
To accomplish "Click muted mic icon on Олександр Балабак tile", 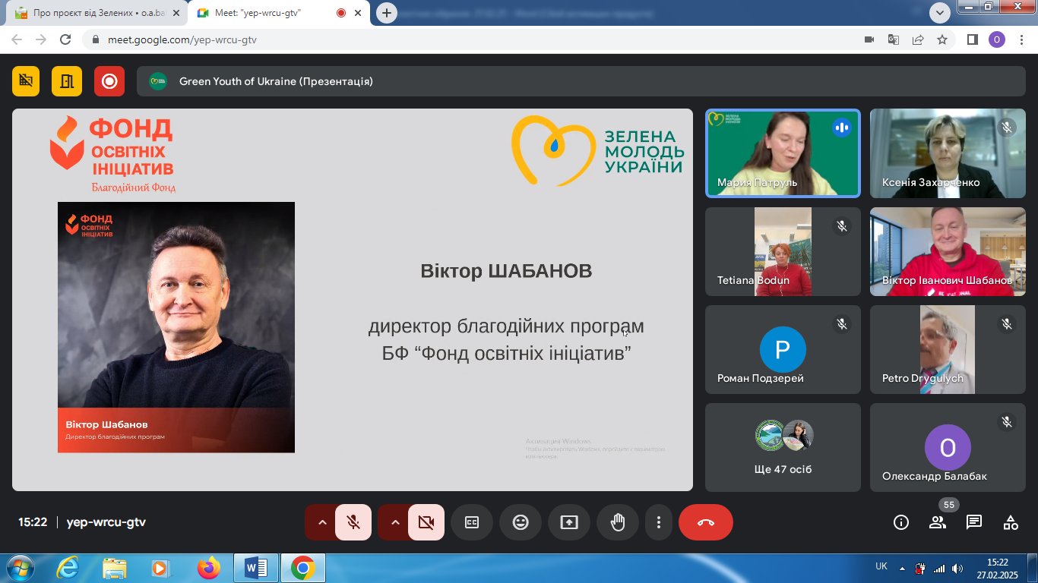I will pyautogui.click(x=1007, y=422).
